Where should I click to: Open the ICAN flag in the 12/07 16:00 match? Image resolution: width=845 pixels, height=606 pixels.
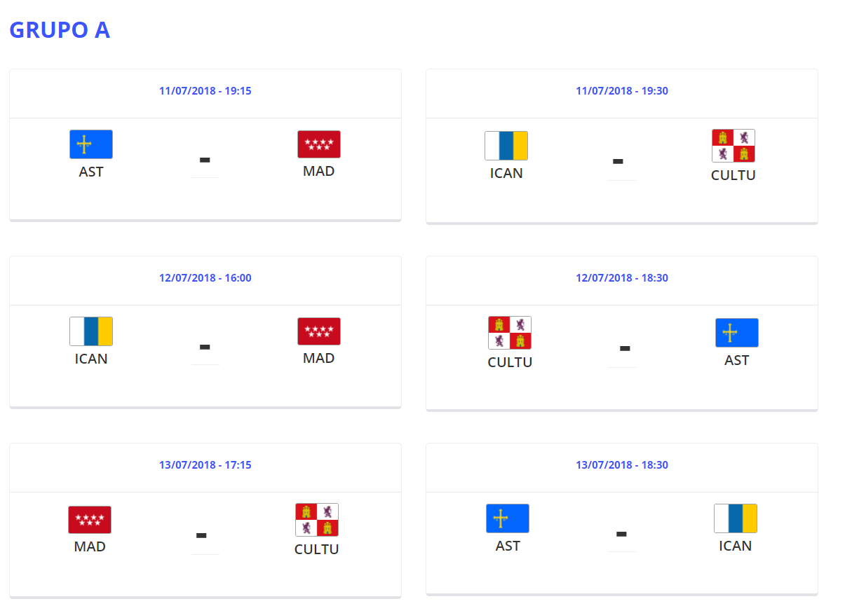(91, 331)
